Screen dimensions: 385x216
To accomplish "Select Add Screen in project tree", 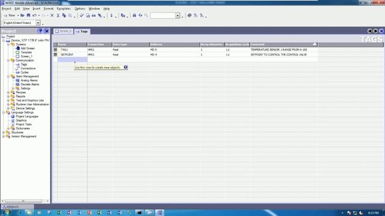I will (x=28, y=48).
